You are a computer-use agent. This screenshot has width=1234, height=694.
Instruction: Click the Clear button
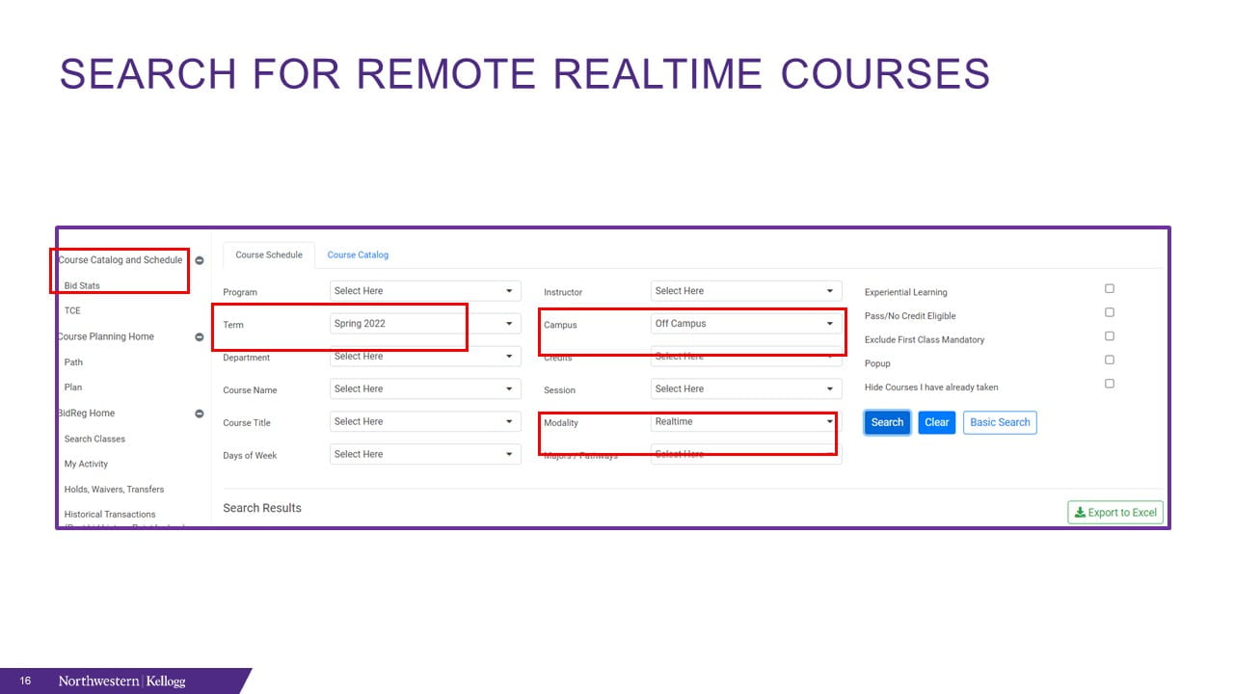(936, 422)
